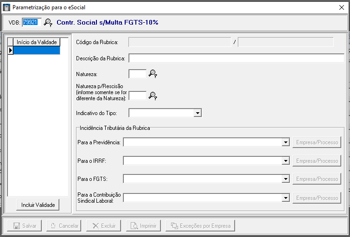
Task: Open the Para o IRRF dropdown
Action: point(286,161)
